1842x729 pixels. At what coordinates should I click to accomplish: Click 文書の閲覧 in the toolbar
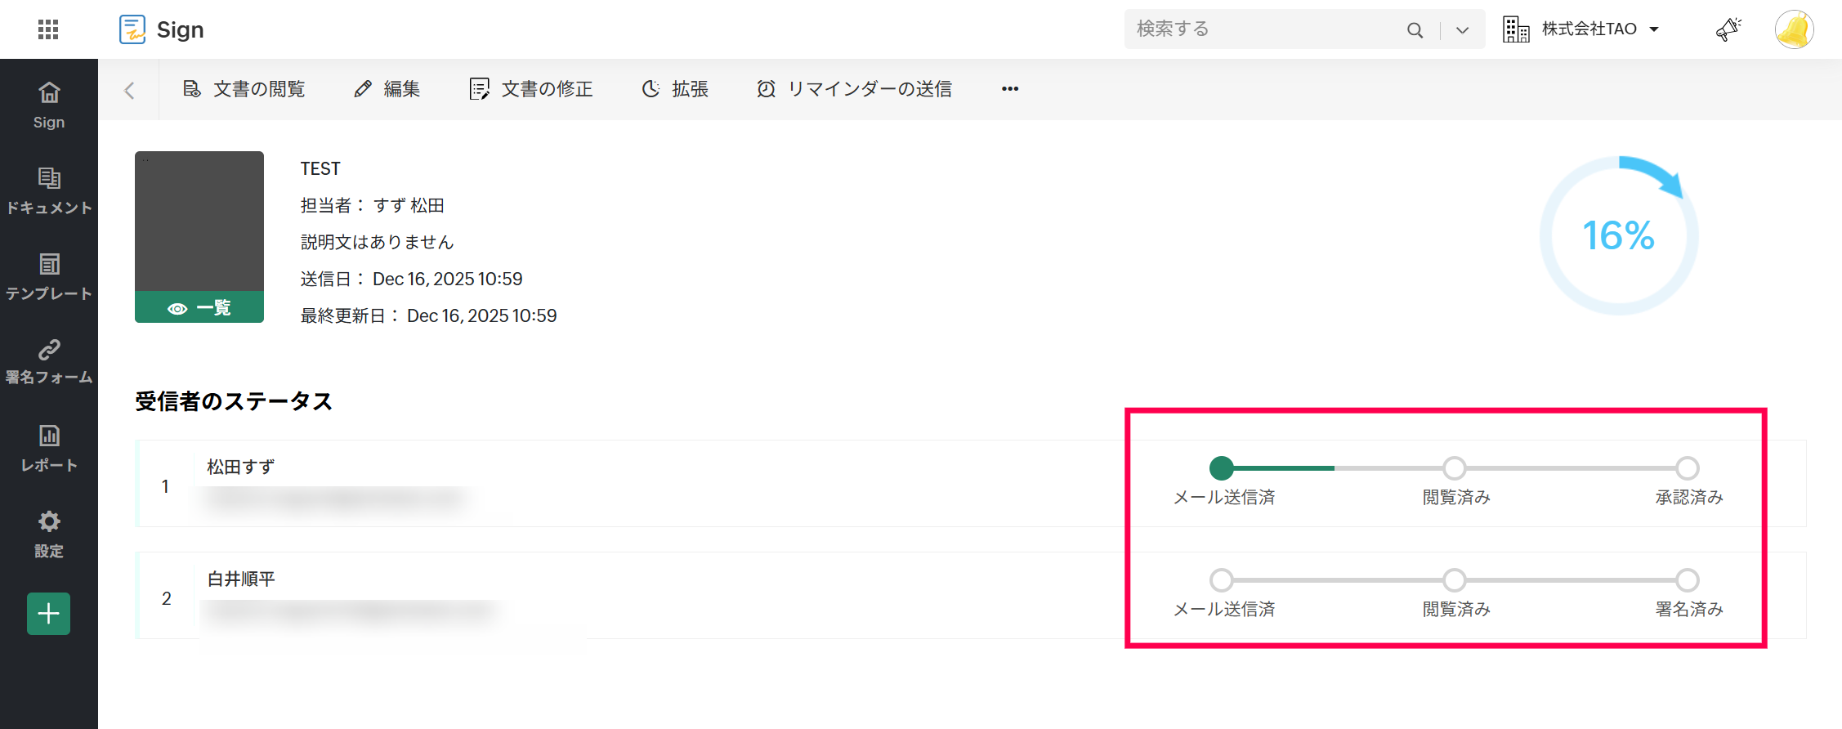click(244, 89)
